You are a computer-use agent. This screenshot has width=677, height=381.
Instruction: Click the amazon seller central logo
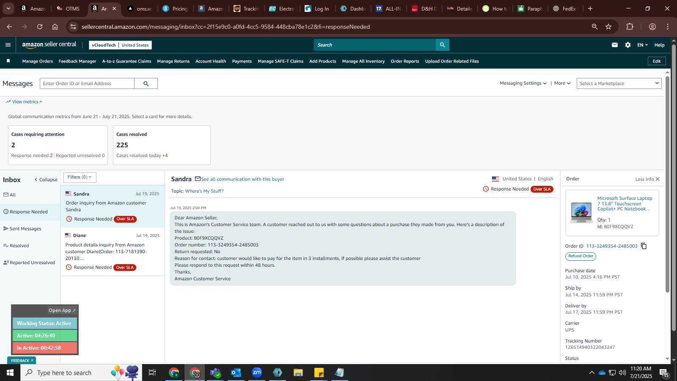49,45
